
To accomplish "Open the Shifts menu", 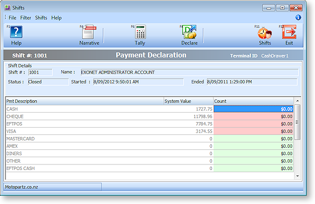I will tap(41, 18).
